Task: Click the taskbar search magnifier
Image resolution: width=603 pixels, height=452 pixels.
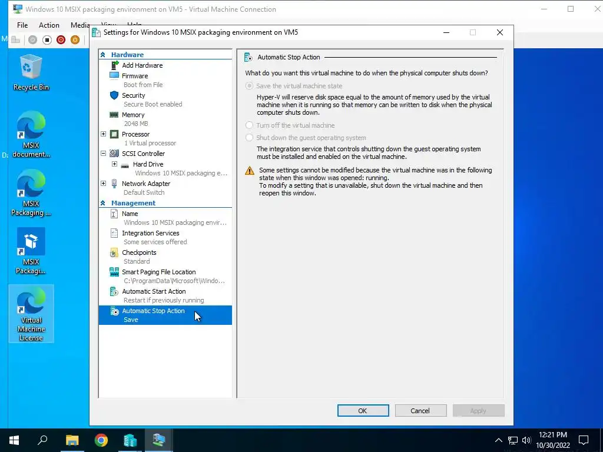Action: tap(42, 440)
